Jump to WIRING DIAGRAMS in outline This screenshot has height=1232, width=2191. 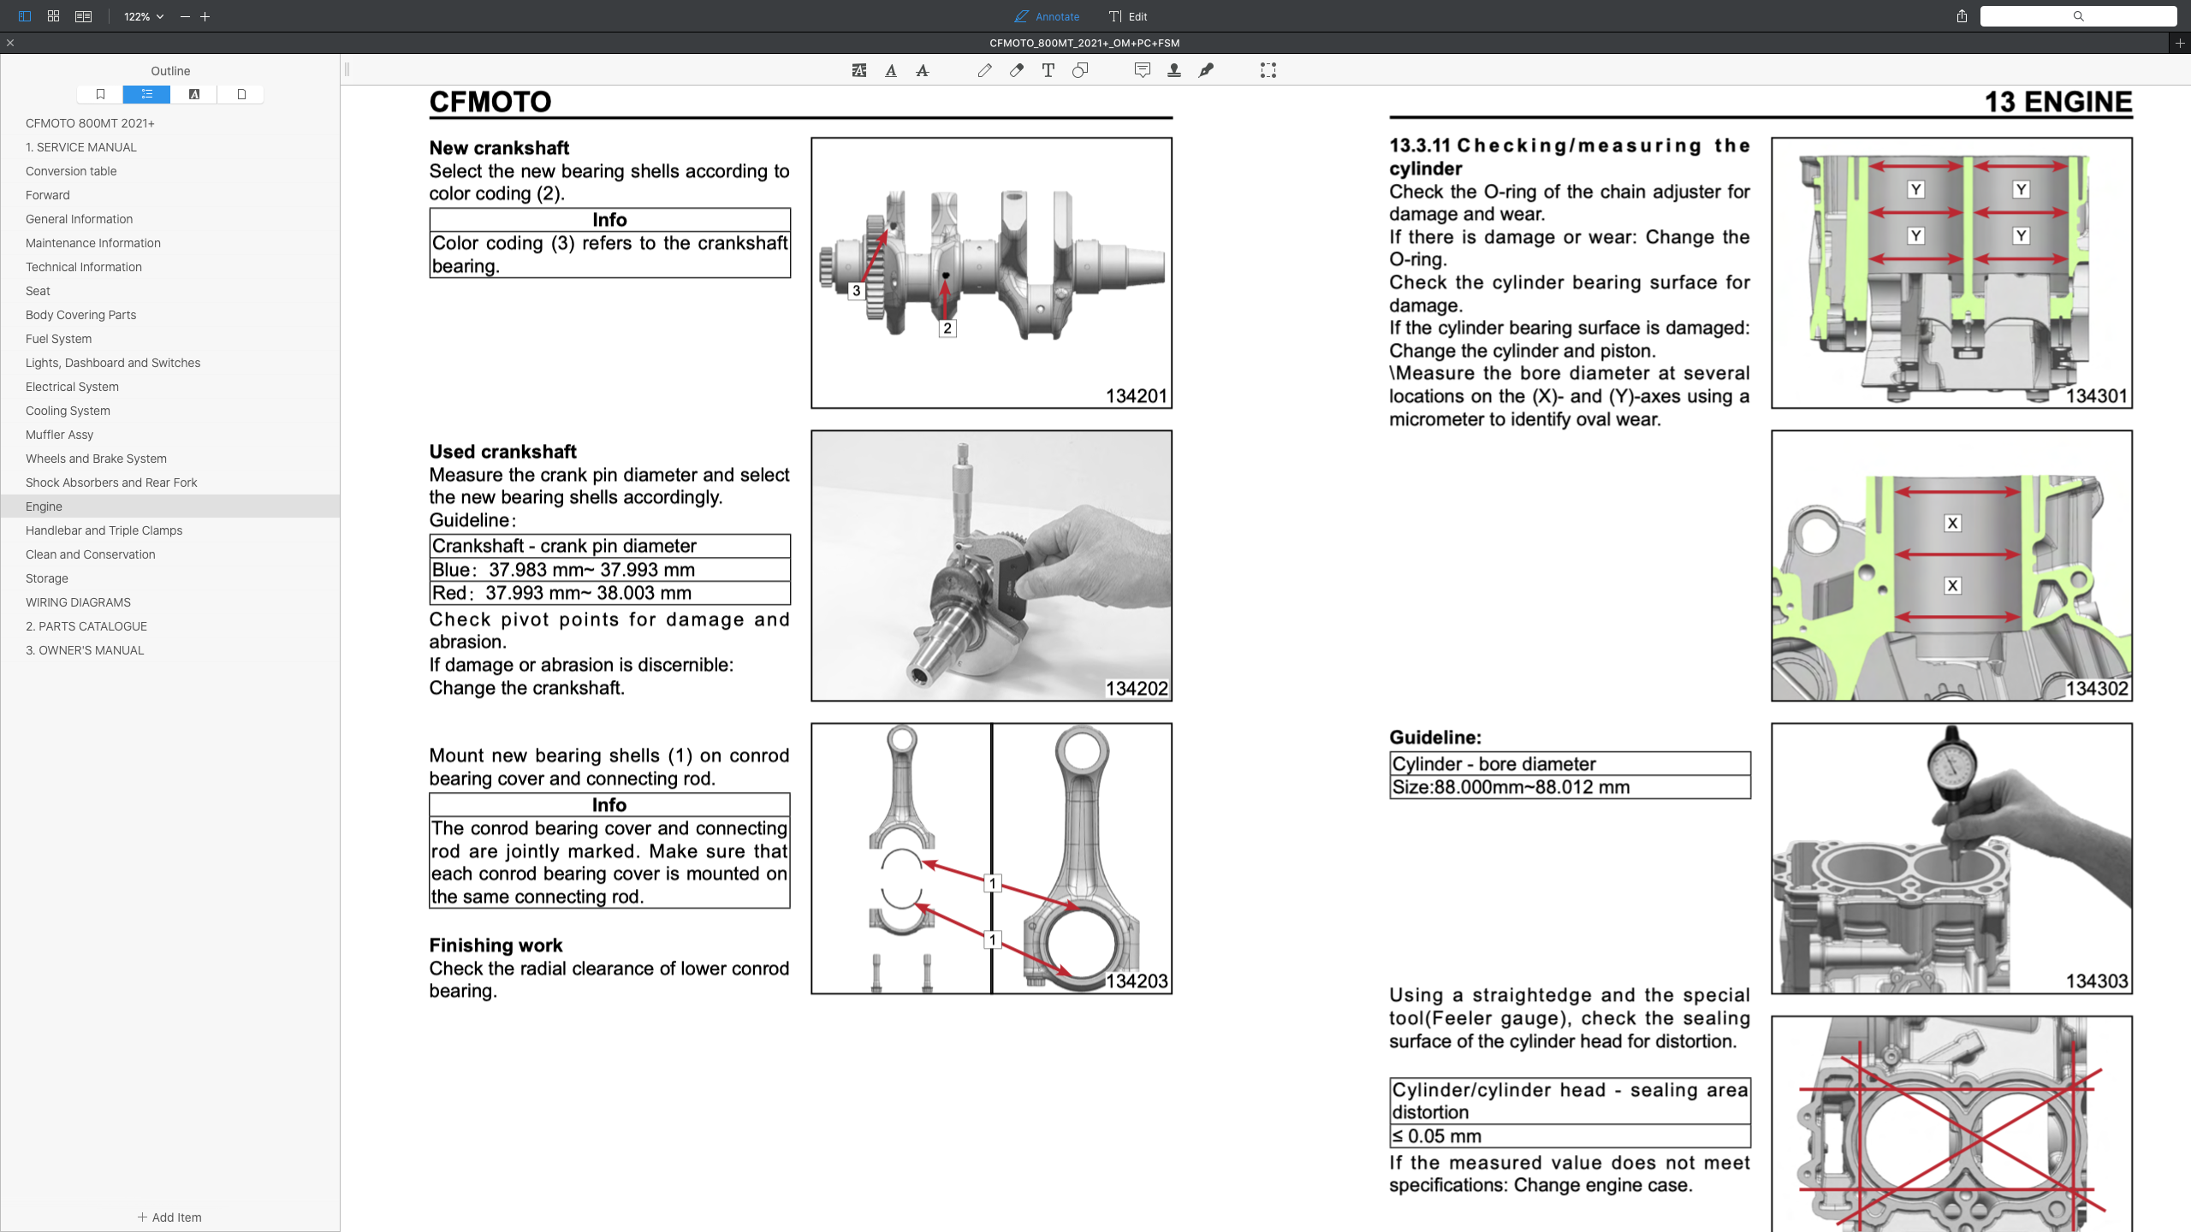coord(78,602)
